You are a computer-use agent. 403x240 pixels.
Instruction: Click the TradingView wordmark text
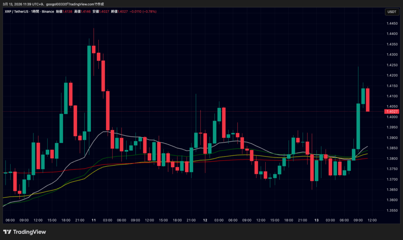coord(30,232)
